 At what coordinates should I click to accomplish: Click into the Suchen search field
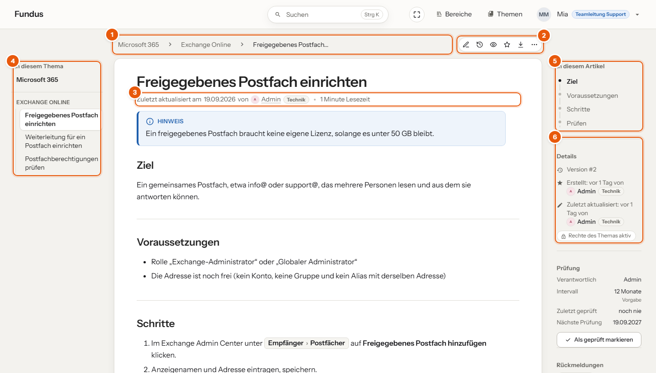click(328, 15)
